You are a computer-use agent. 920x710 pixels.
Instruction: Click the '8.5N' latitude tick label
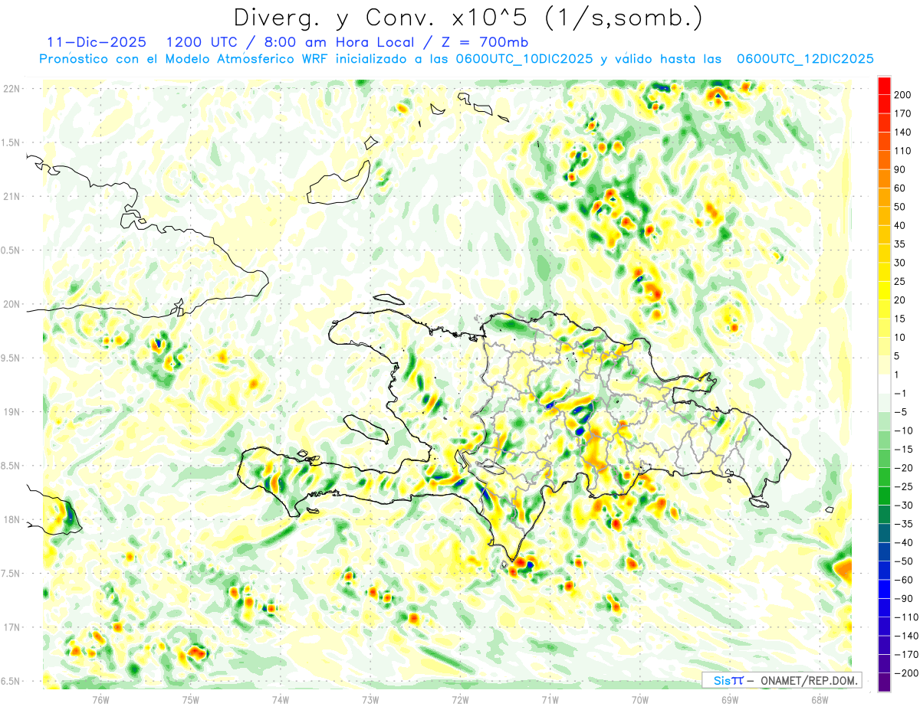point(11,466)
